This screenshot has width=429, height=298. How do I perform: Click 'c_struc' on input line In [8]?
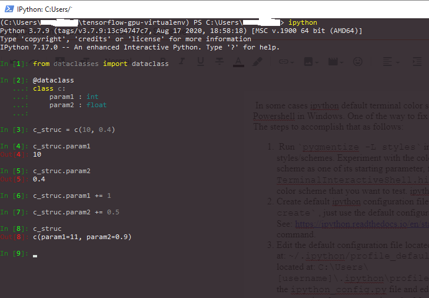click(47, 229)
